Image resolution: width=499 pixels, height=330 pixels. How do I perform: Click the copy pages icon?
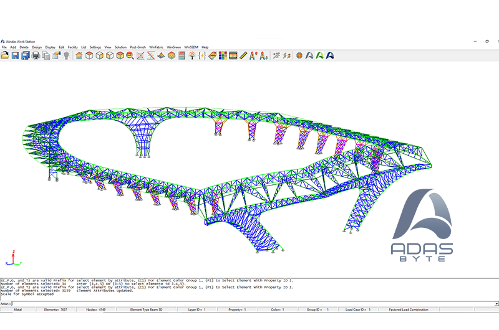(46, 55)
